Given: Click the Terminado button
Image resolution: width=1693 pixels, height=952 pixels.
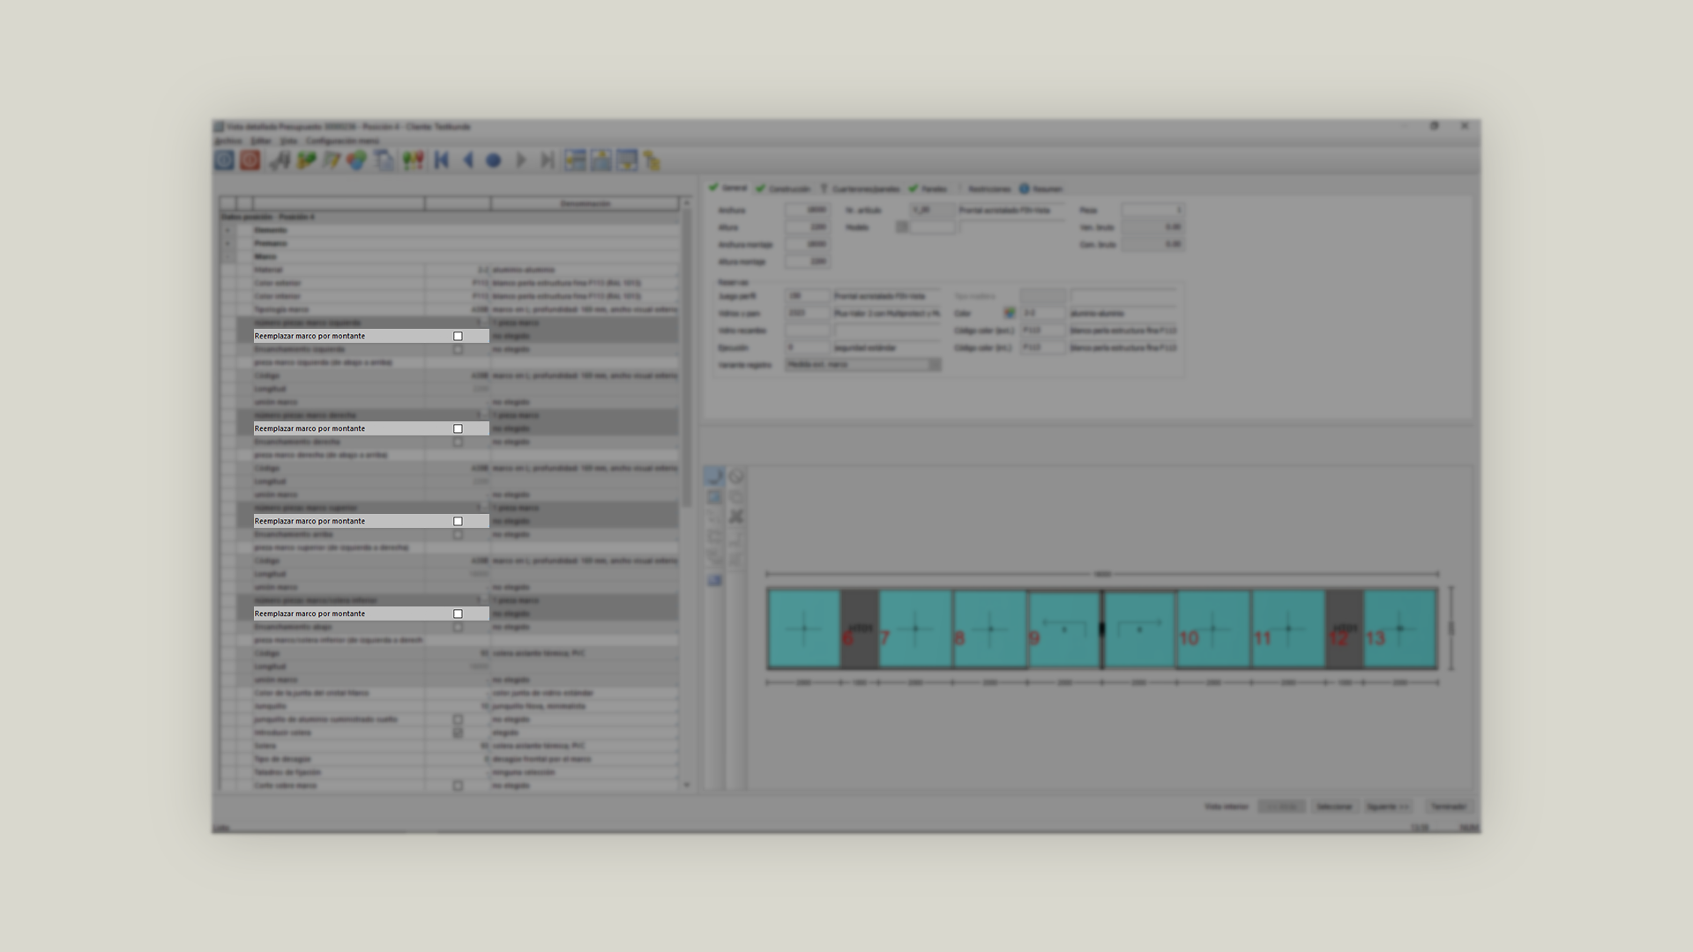Looking at the screenshot, I should 1447,807.
